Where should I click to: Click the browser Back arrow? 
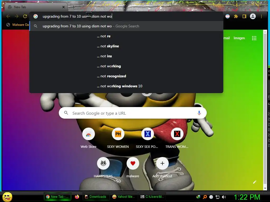(x=8, y=16)
